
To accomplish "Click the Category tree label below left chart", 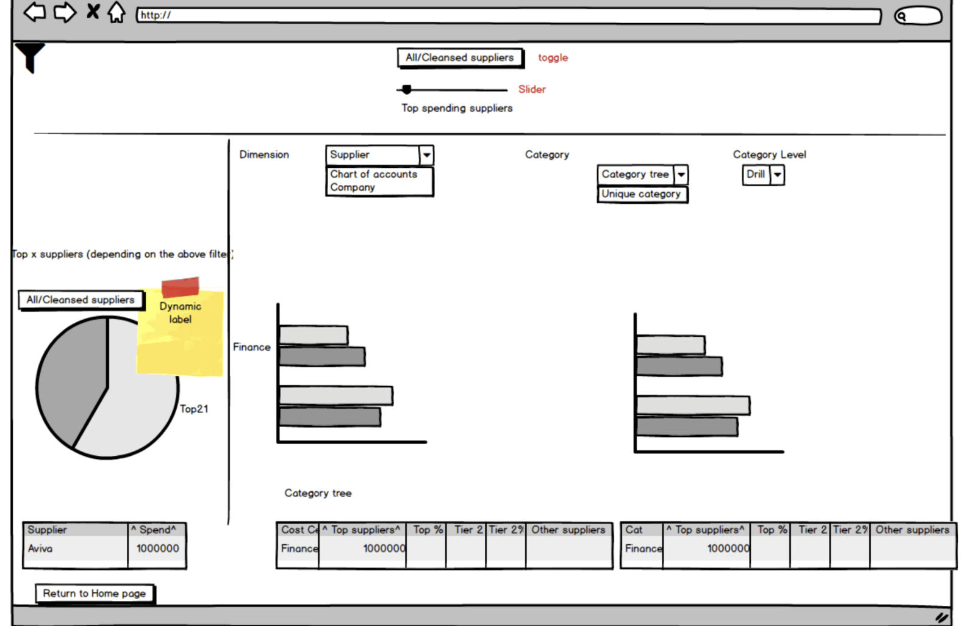I will (x=318, y=493).
